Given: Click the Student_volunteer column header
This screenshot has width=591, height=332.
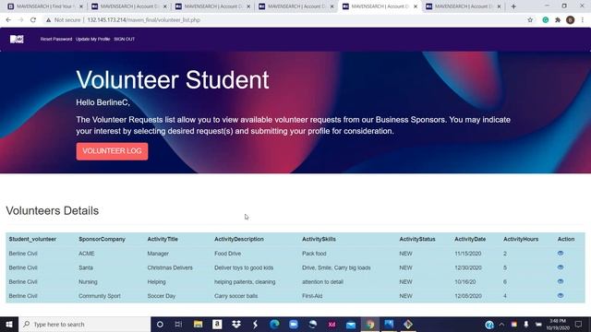Looking at the screenshot, I should (32, 239).
